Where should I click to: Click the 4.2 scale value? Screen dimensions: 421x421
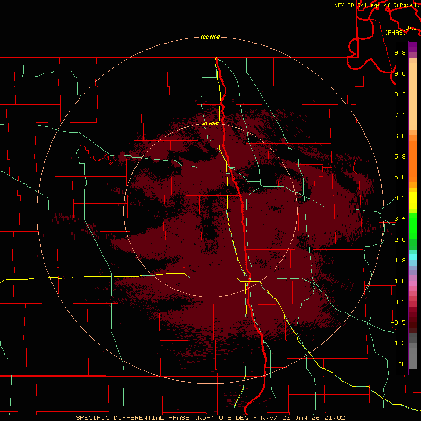tap(400, 198)
